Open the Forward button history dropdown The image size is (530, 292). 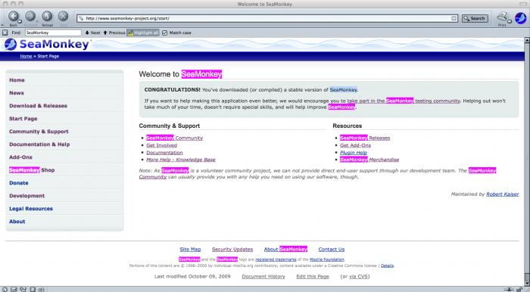36,22
